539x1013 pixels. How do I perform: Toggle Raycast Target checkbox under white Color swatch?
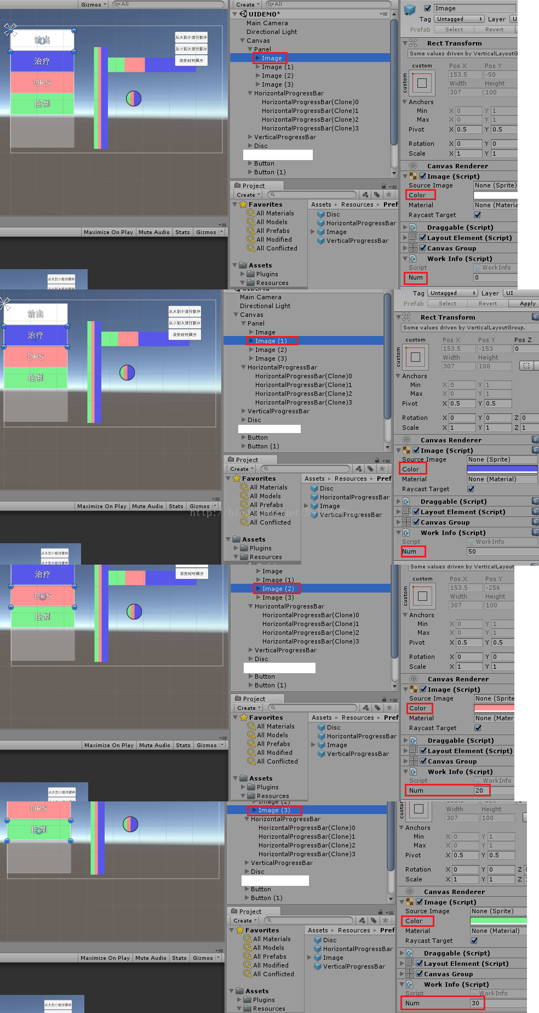coord(478,215)
